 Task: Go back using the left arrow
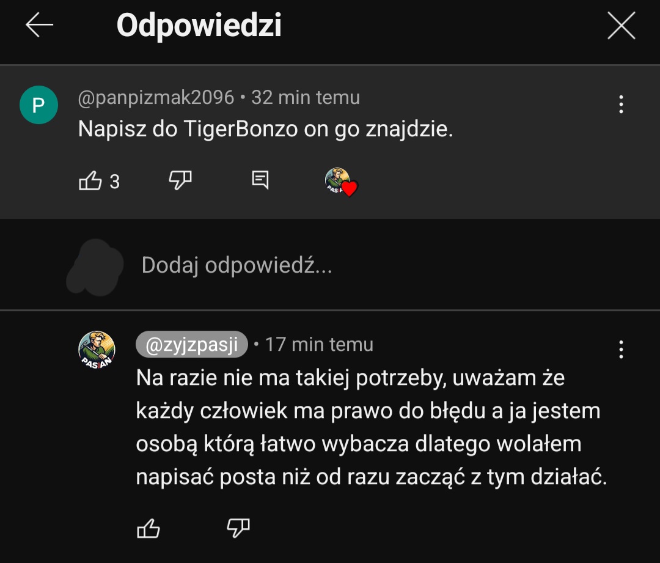coord(39,26)
